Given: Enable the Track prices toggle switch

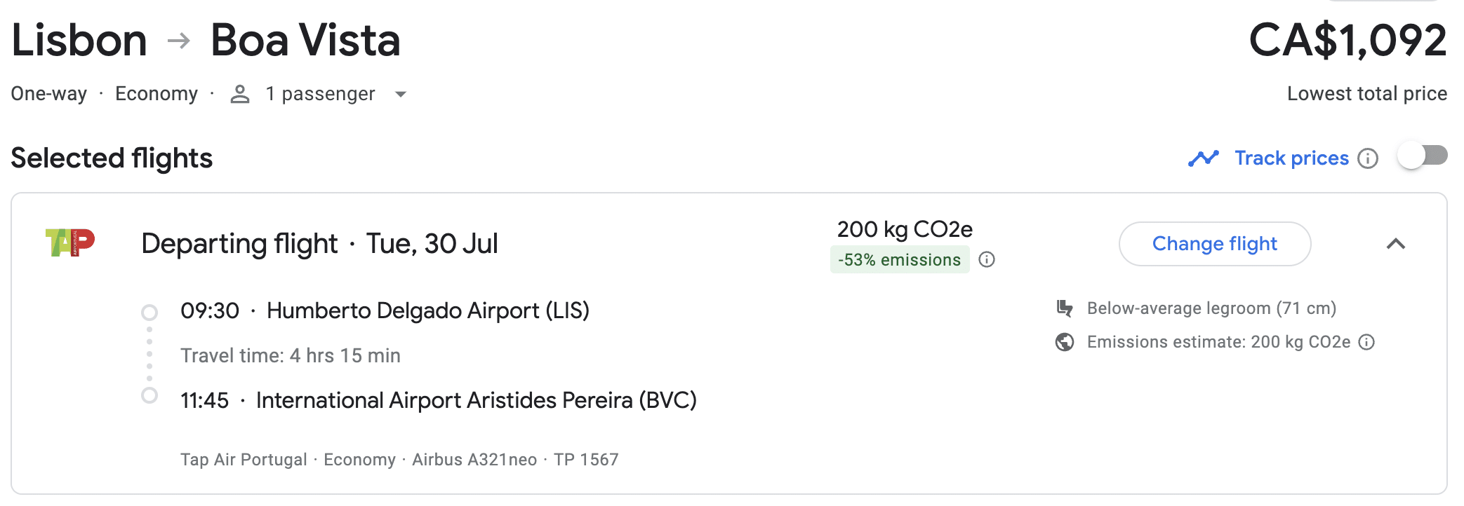Looking at the screenshot, I should [1422, 156].
